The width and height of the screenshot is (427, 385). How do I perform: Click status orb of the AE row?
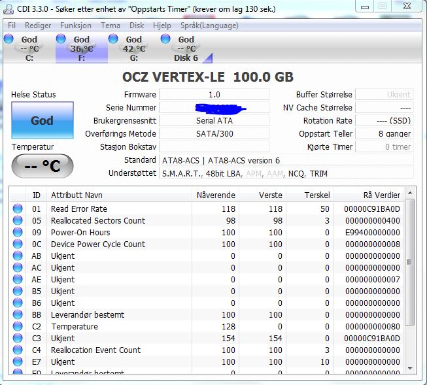(18, 279)
